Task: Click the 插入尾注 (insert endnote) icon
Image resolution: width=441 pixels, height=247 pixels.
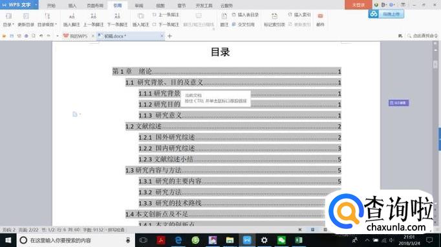Action: click(x=140, y=17)
